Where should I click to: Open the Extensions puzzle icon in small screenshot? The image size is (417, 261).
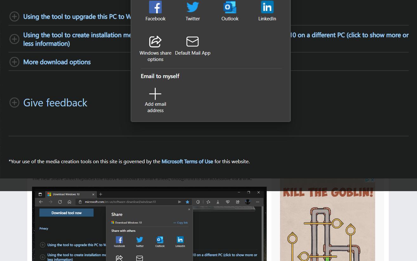pyautogui.click(x=198, y=202)
